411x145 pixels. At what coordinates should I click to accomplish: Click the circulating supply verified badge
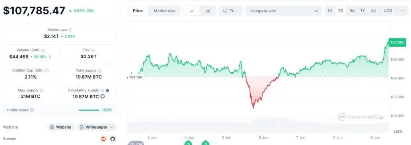point(108,91)
